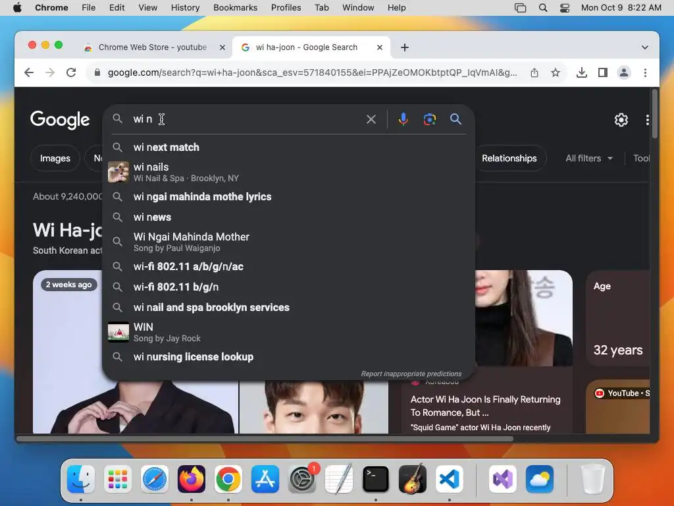Screen dimensions: 674x506
Task: Open 'Report inappropriate predictions' link
Action: coord(411,374)
